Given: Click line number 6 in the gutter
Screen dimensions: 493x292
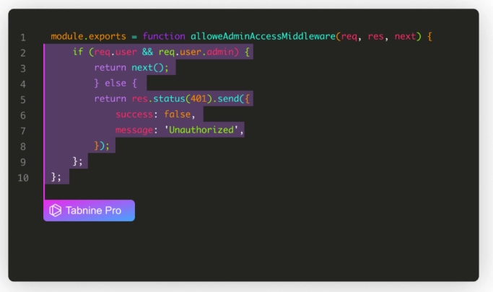Looking at the screenshot, I should tap(23, 115).
